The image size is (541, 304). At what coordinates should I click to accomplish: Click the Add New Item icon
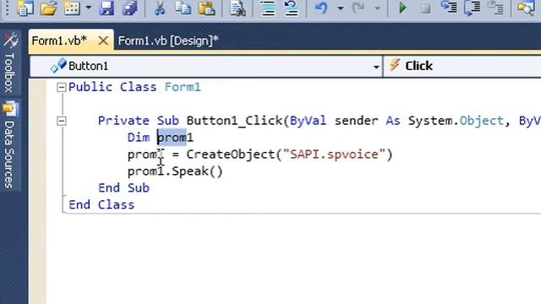[71, 8]
